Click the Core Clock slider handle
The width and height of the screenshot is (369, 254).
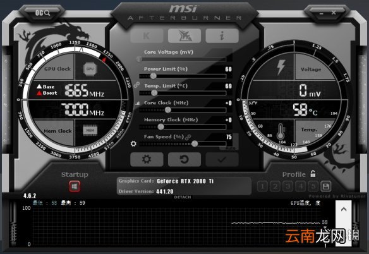coord(168,110)
